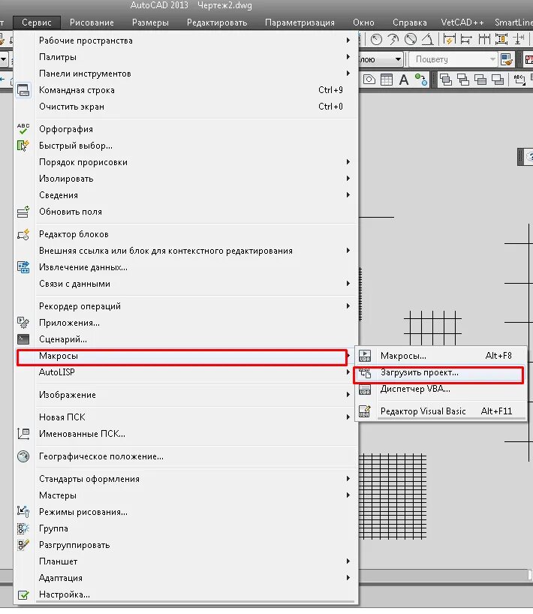Click the Режимы рисования icon
The width and height of the screenshot is (533, 614).
coord(23,512)
